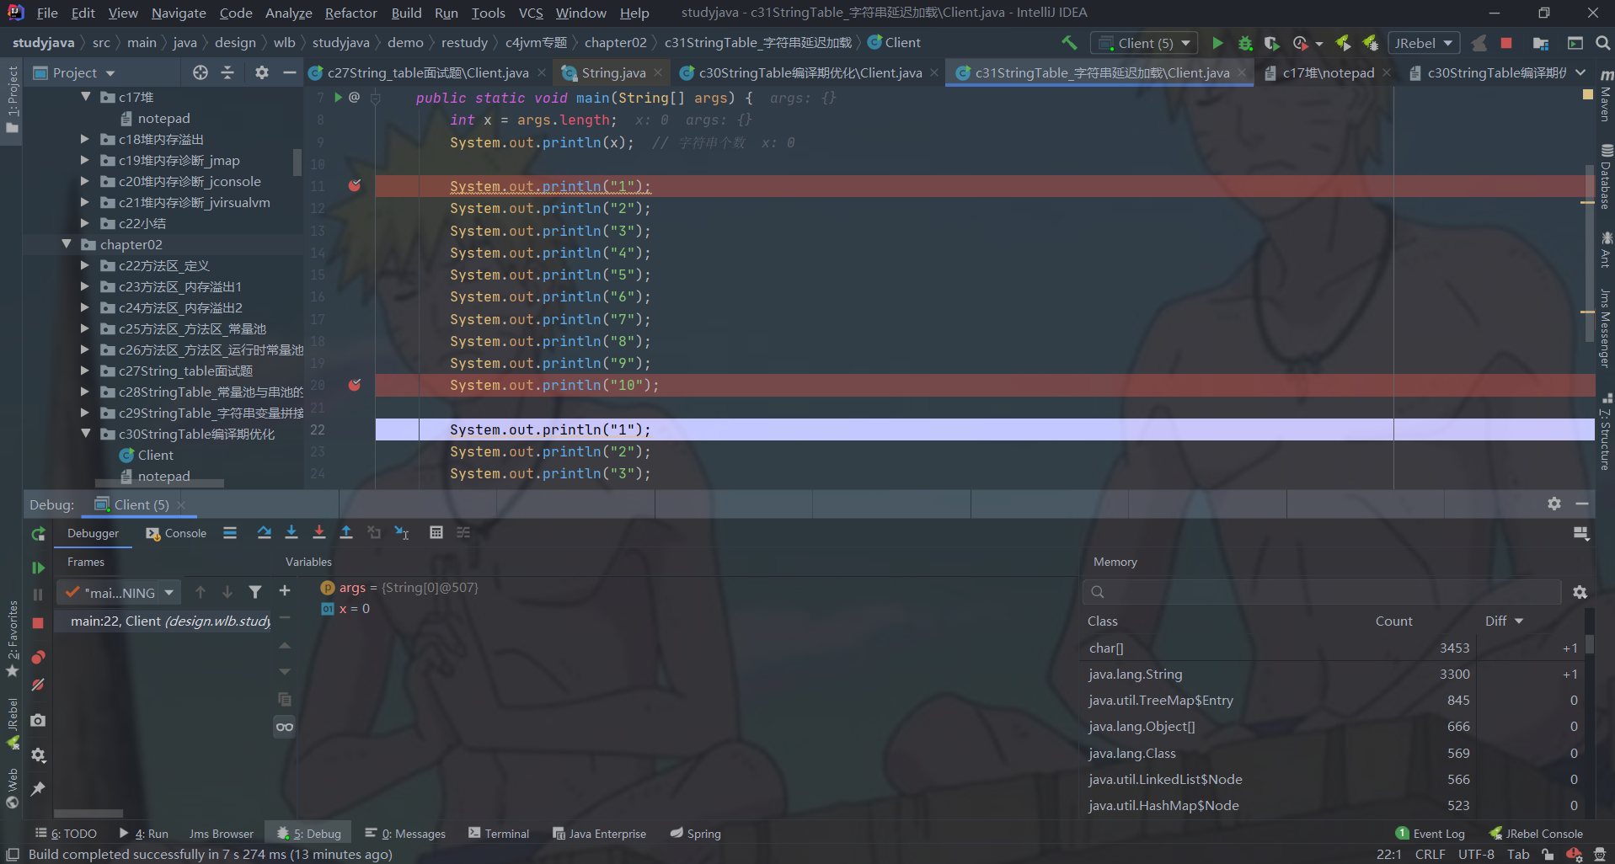Click the Run with profiler icon
1615x864 pixels.
(x=1301, y=43)
